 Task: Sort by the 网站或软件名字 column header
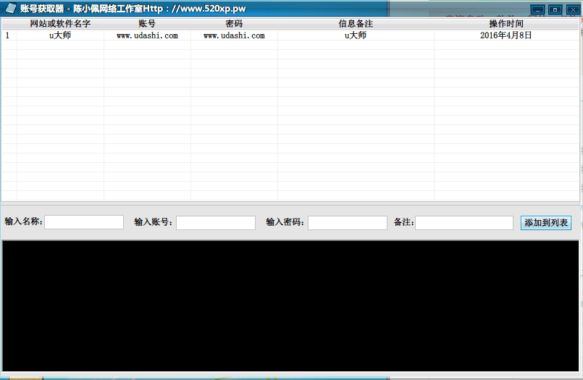pos(60,24)
